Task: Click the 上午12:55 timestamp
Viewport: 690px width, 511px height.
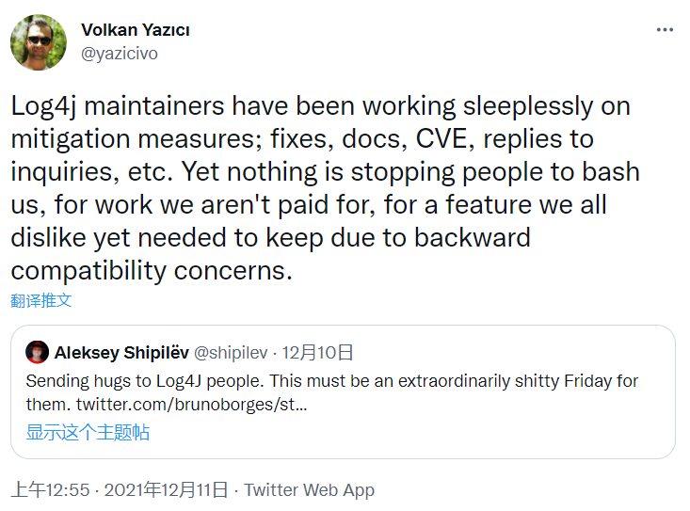Action: [x=50, y=490]
